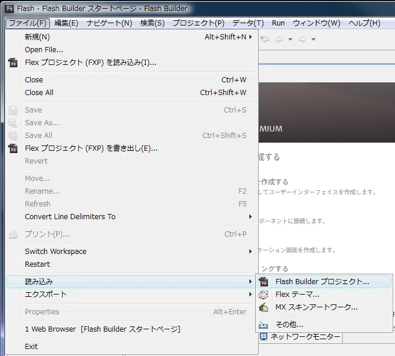Expand arrow beside 読み込み

click(x=251, y=281)
